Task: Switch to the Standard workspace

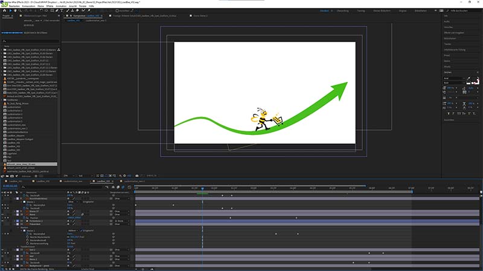Action: coord(324,11)
